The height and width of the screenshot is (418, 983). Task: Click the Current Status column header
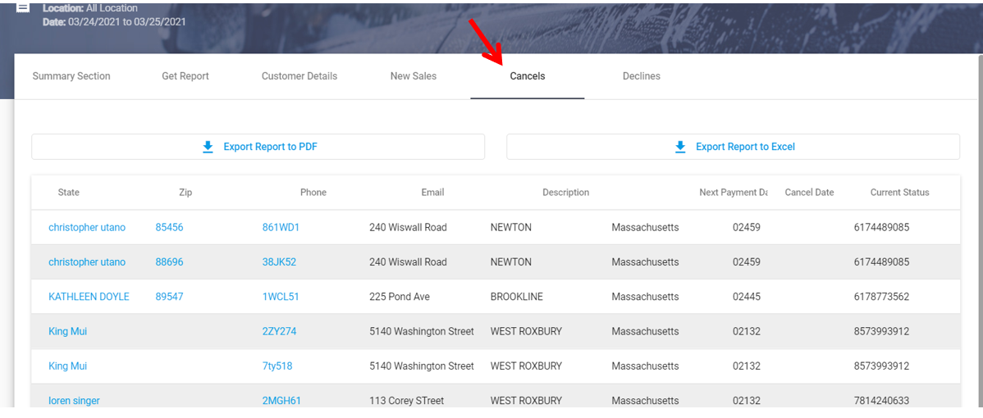click(899, 193)
